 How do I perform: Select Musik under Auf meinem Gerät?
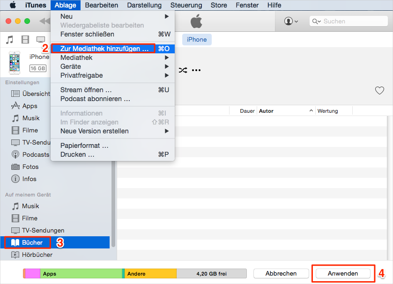25,206
